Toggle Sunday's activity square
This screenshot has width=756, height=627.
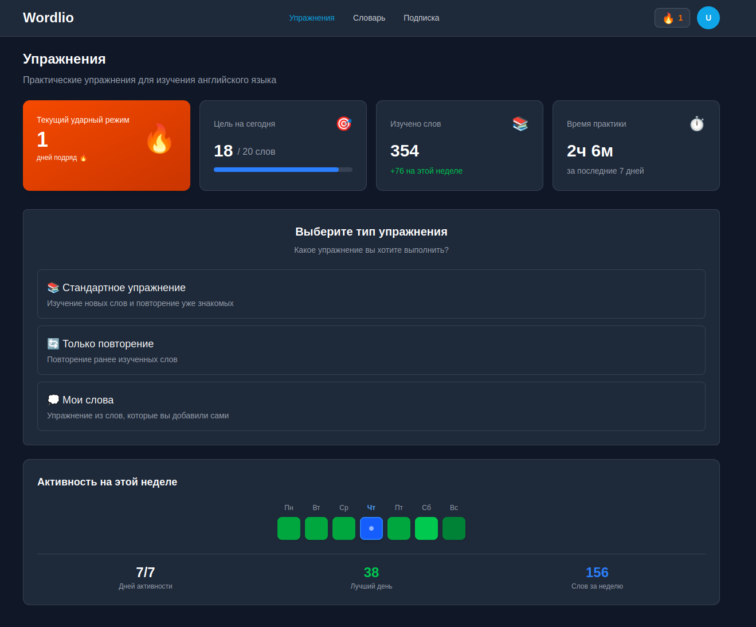(x=453, y=528)
